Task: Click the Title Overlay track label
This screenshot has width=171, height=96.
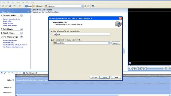Action: pos(7,93)
